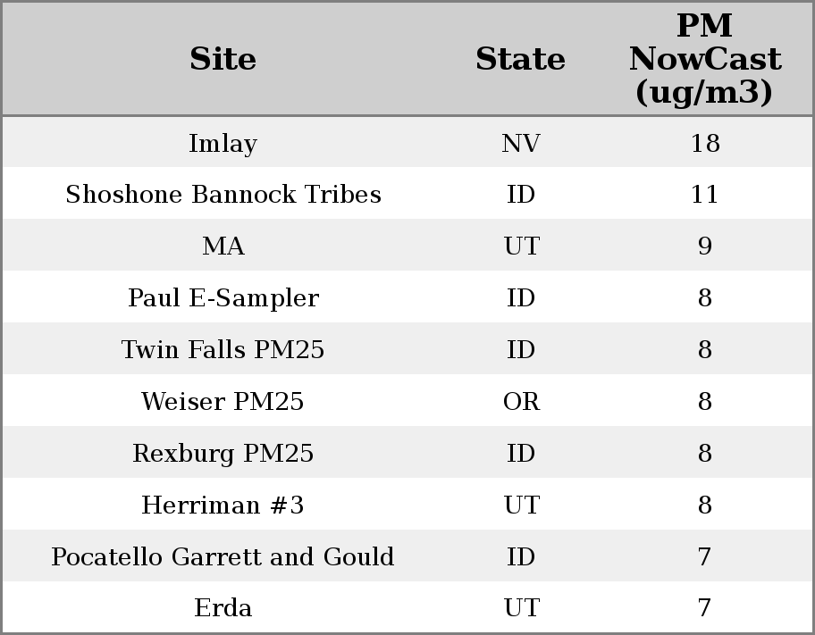This screenshot has height=635, width=815.
Task: Sort by the State column header
Action: (x=520, y=59)
